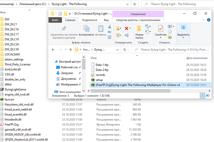The height and width of the screenshot is (142, 214).
Task: Click the red Delete X icon
Action: click(126, 28)
